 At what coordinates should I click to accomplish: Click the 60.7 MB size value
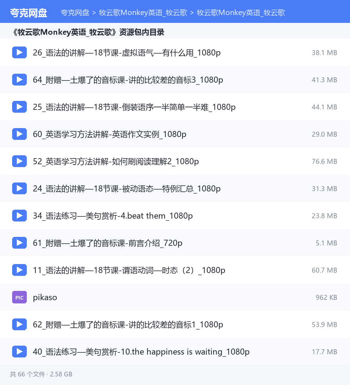click(x=324, y=271)
